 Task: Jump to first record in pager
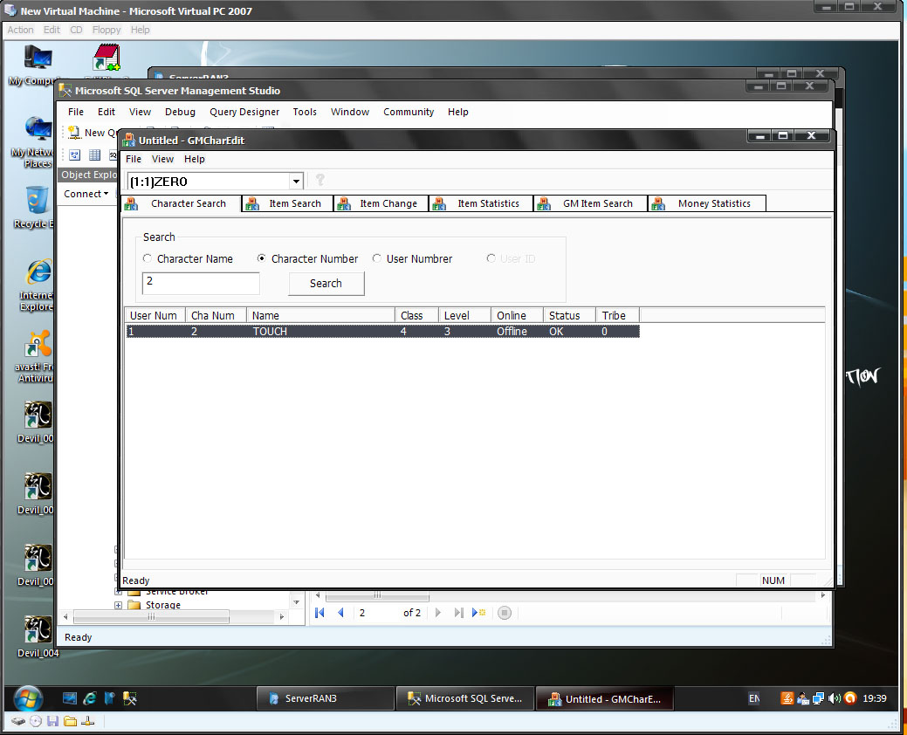320,613
